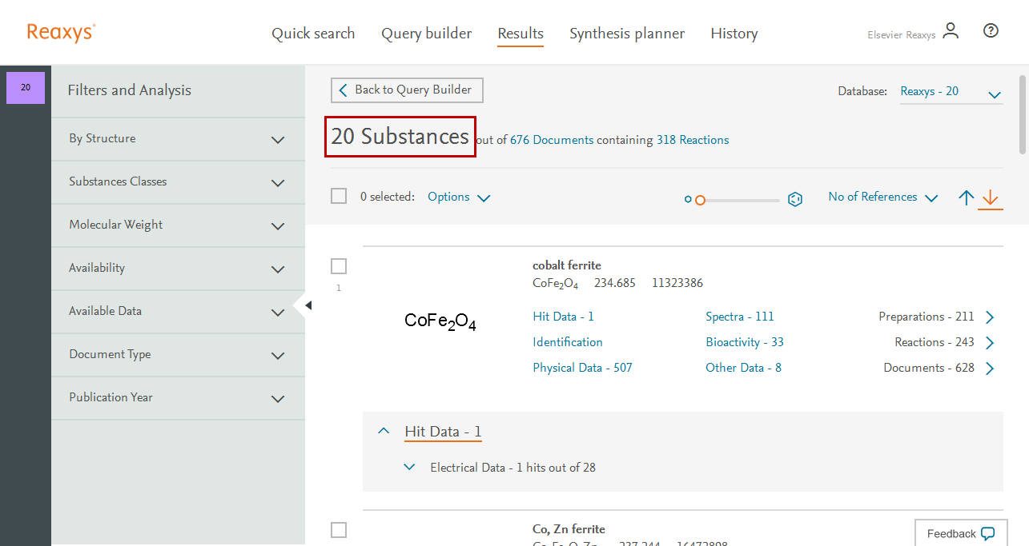Click the structure size slider handle
Viewport: 1029px width, 546px height.
pos(700,200)
